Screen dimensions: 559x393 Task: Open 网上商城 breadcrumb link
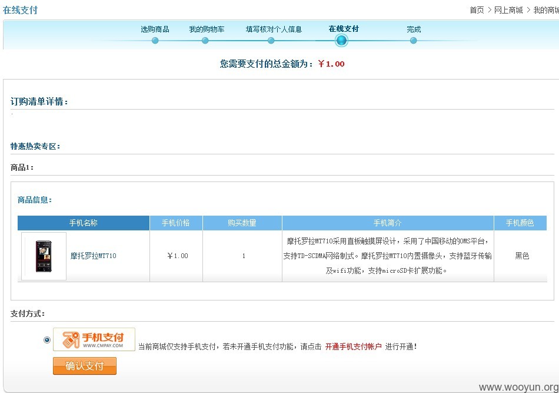point(508,10)
